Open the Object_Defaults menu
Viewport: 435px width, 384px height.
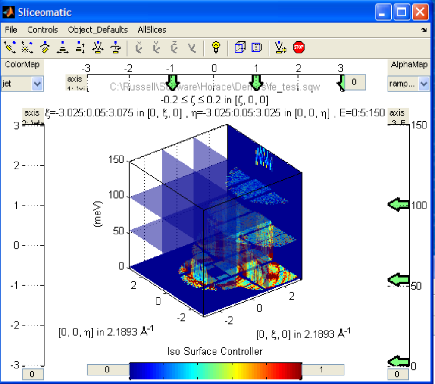coord(98,30)
